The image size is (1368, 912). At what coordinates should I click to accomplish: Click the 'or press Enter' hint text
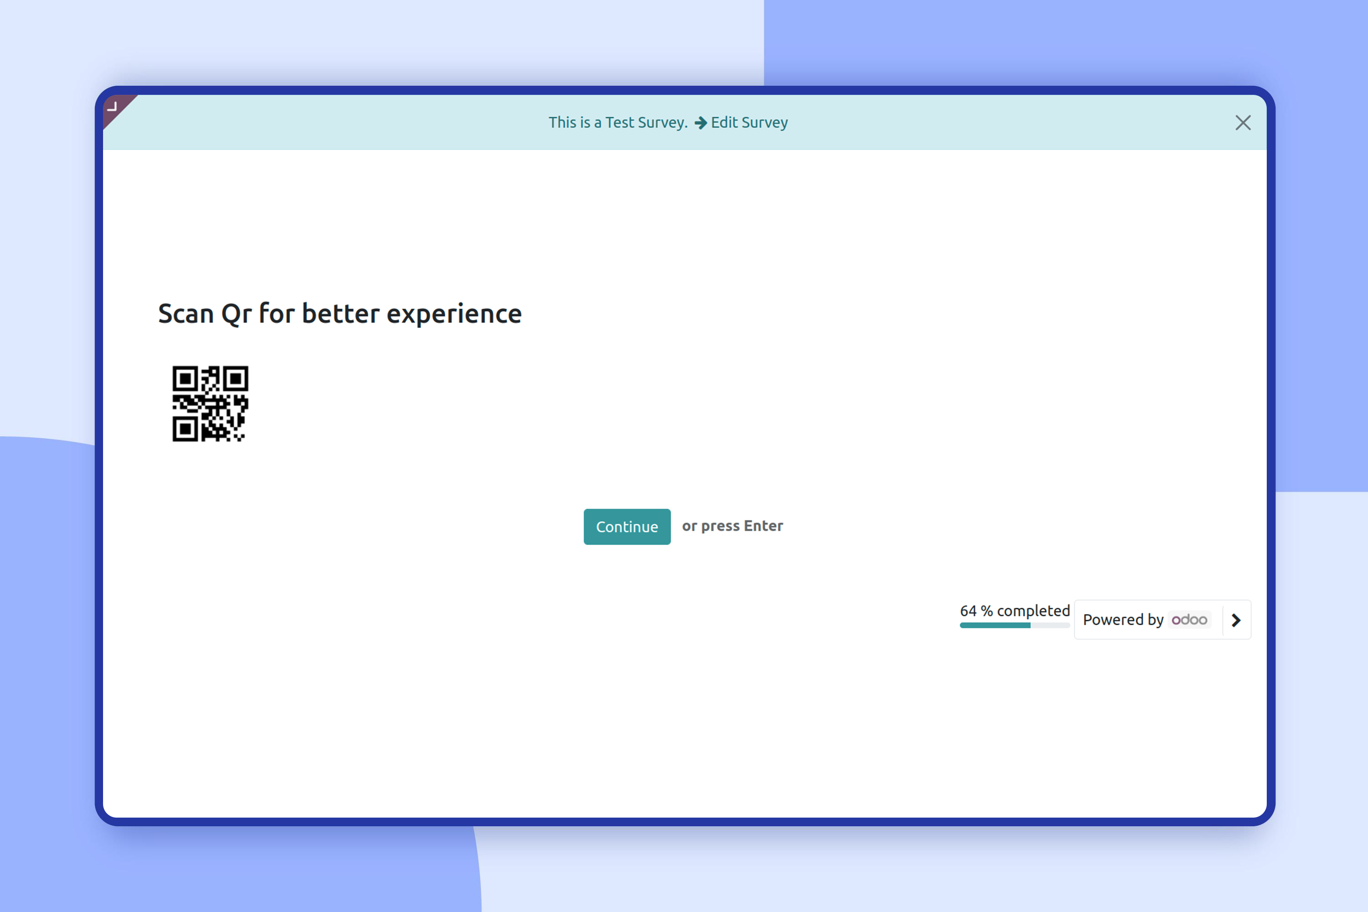(732, 526)
